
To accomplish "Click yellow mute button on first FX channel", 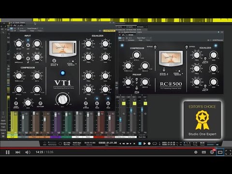I will (124, 103).
